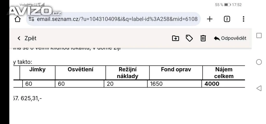Move email to folder icon
This screenshot has height=124, width=266.
coord(176,38)
